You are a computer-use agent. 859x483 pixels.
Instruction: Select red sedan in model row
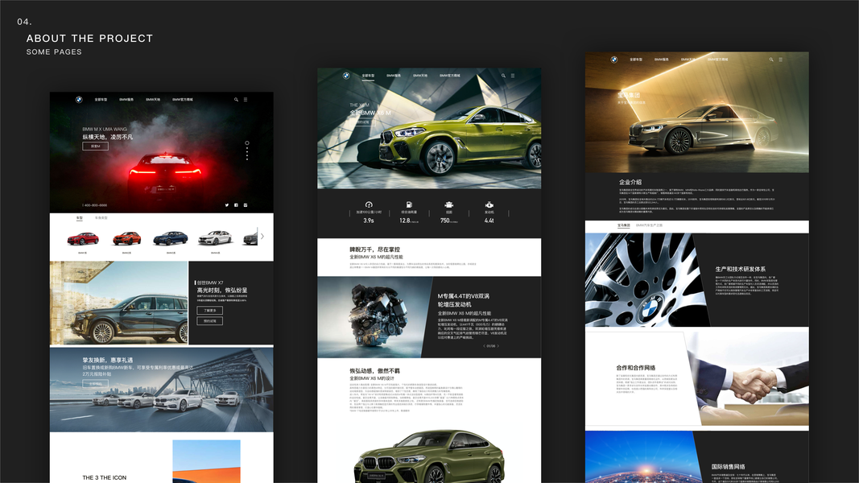pyautogui.click(x=83, y=239)
